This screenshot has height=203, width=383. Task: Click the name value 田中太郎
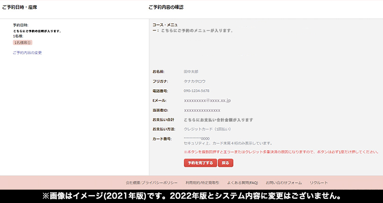tap(191, 72)
